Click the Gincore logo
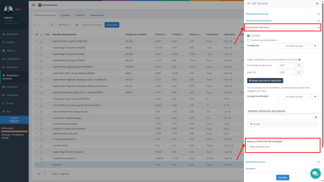 coord(48,5)
